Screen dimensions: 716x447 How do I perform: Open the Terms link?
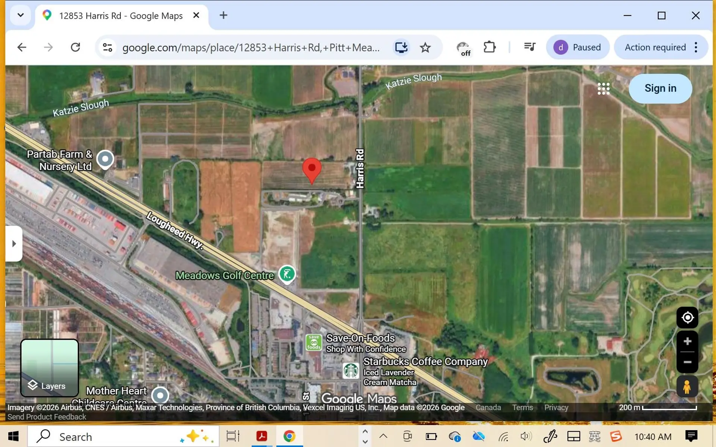(522, 408)
